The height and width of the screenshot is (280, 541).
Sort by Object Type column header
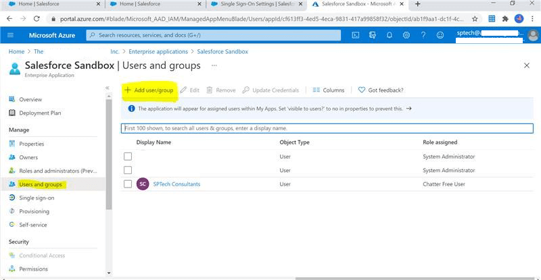tap(294, 142)
